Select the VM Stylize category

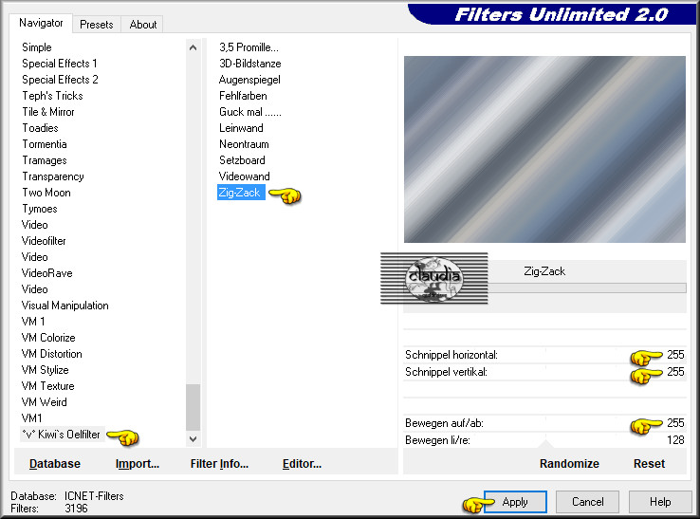(46, 370)
